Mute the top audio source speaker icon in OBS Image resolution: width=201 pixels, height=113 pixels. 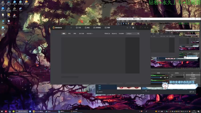(x=165, y=78)
